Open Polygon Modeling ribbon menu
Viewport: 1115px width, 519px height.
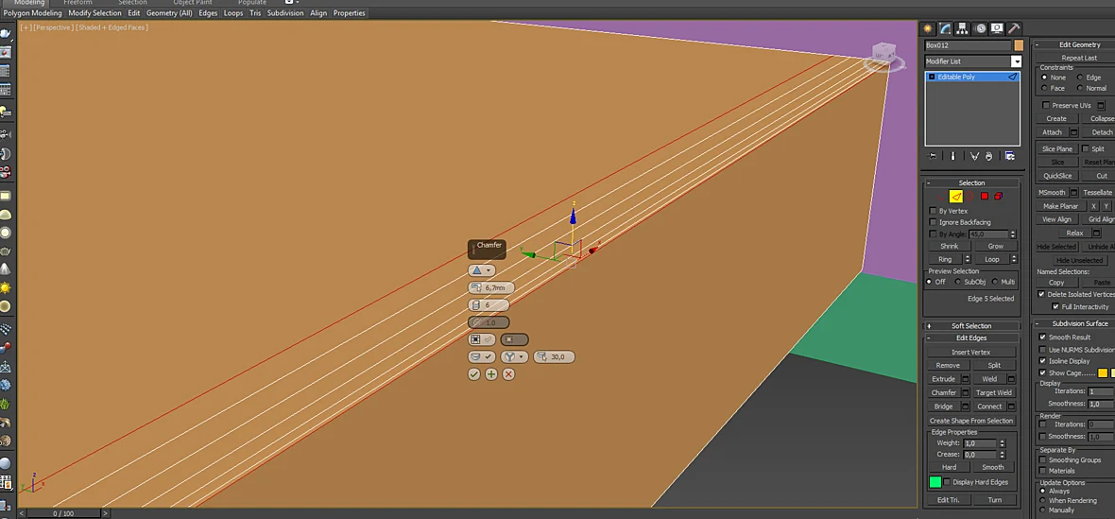pyautogui.click(x=33, y=13)
